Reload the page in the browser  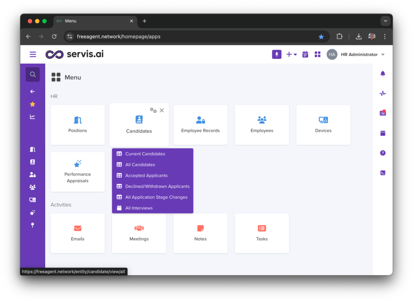(x=54, y=37)
